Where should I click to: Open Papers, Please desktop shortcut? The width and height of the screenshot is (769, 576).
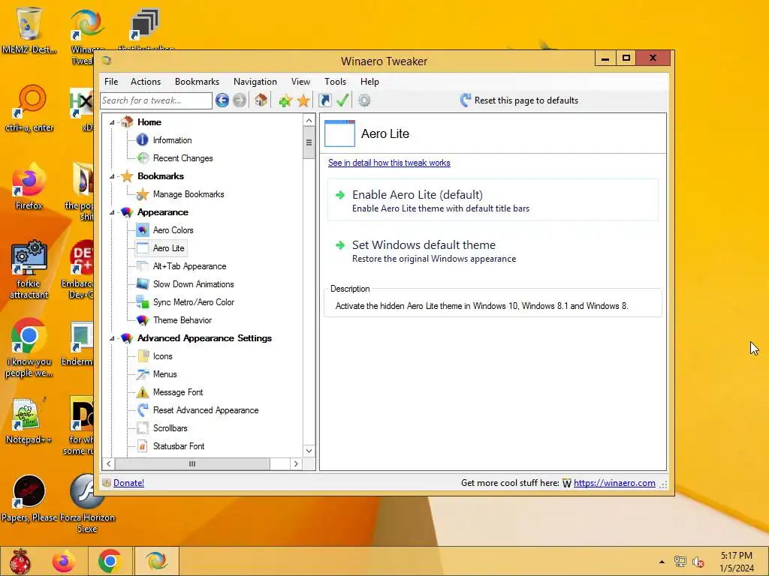(x=29, y=498)
